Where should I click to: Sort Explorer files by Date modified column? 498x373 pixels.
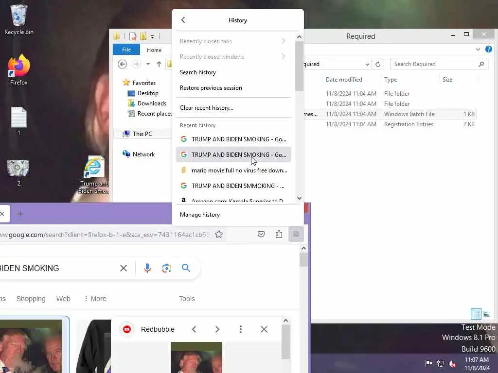click(x=344, y=80)
